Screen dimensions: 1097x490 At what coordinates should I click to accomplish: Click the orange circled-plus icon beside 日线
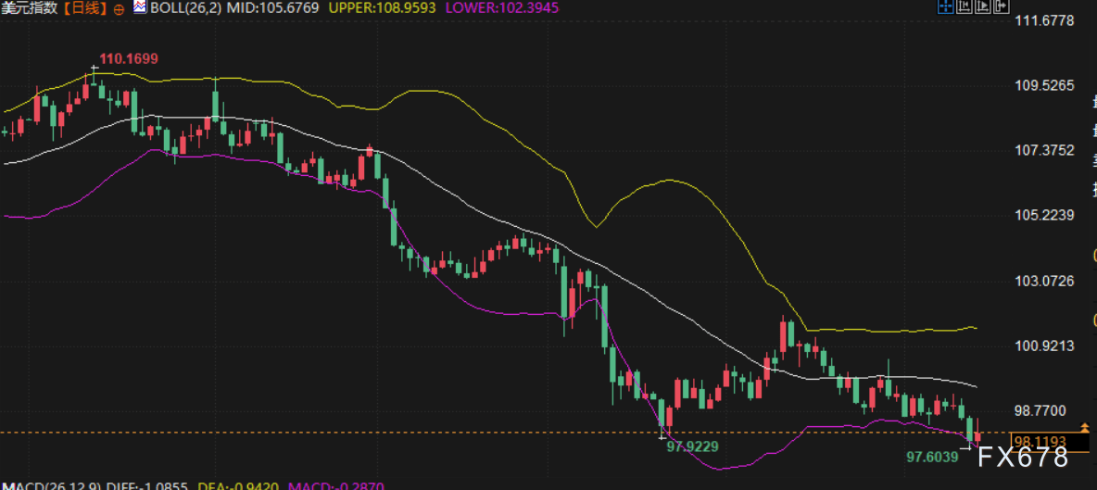pos(119,8)
